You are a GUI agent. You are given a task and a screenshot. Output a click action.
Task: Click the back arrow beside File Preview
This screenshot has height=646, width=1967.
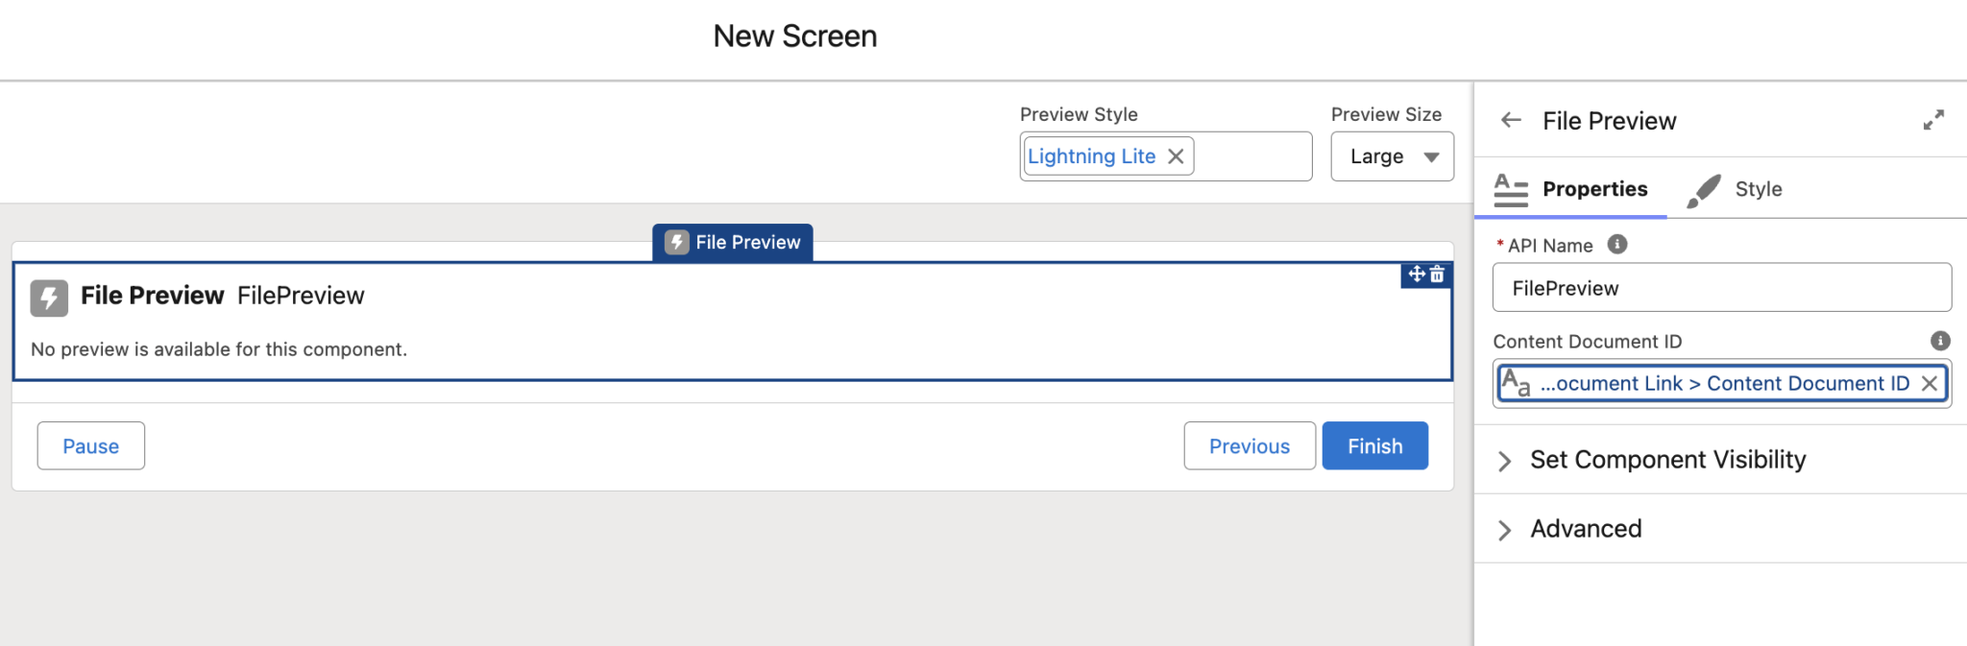(x=1511, y=120)
